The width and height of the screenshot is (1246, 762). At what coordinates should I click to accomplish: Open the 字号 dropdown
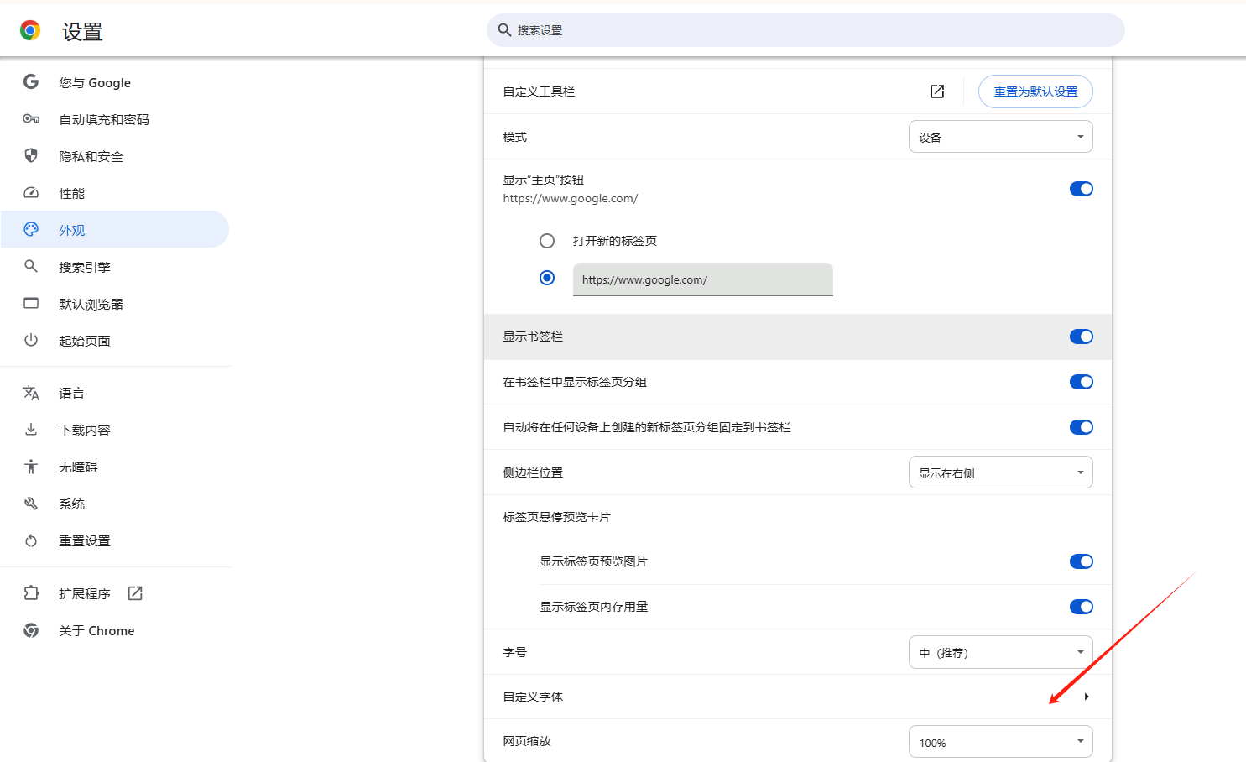1001,652
